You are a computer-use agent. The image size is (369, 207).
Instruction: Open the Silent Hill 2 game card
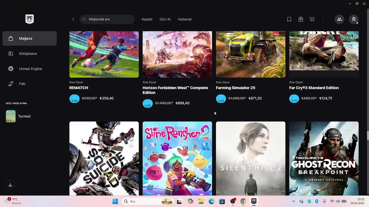click(251, 158)
